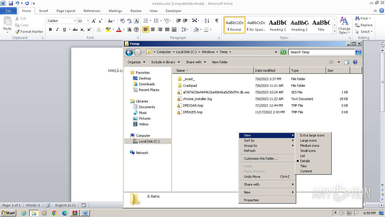The image size is (385, 217).
Task: Align text right in Word
Action: [x=160, y=30]
